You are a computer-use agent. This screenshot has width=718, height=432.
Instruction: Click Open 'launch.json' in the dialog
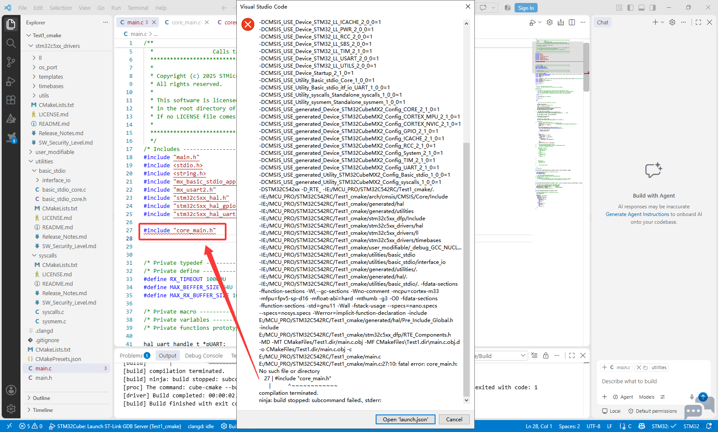(405, 419)
